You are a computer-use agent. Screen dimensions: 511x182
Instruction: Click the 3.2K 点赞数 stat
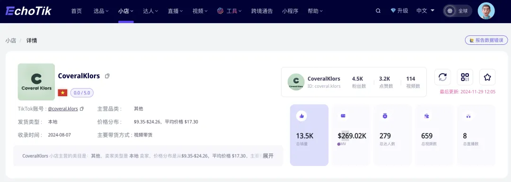click(386, 82)
